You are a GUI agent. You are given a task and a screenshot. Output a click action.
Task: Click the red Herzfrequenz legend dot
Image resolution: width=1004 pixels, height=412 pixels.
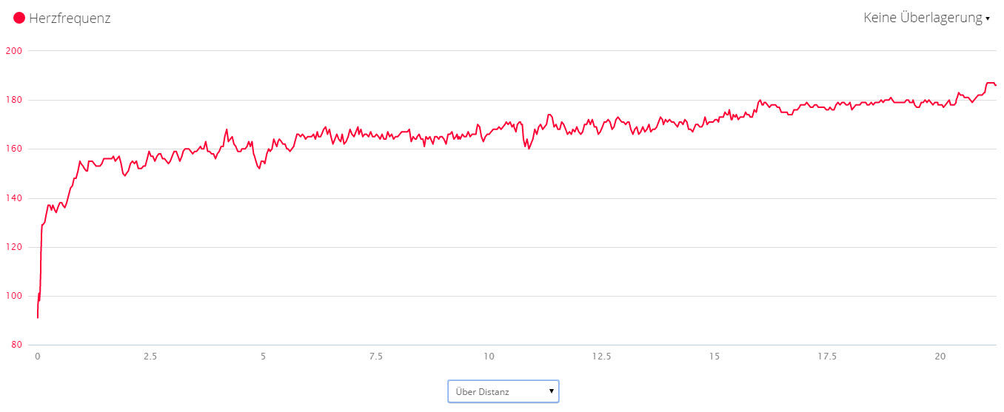tap(19, 18)
